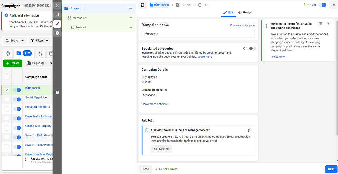Toggle the Drive Traffic to Social switch
This screenshot has height=174, width=338.
(17, 118)
